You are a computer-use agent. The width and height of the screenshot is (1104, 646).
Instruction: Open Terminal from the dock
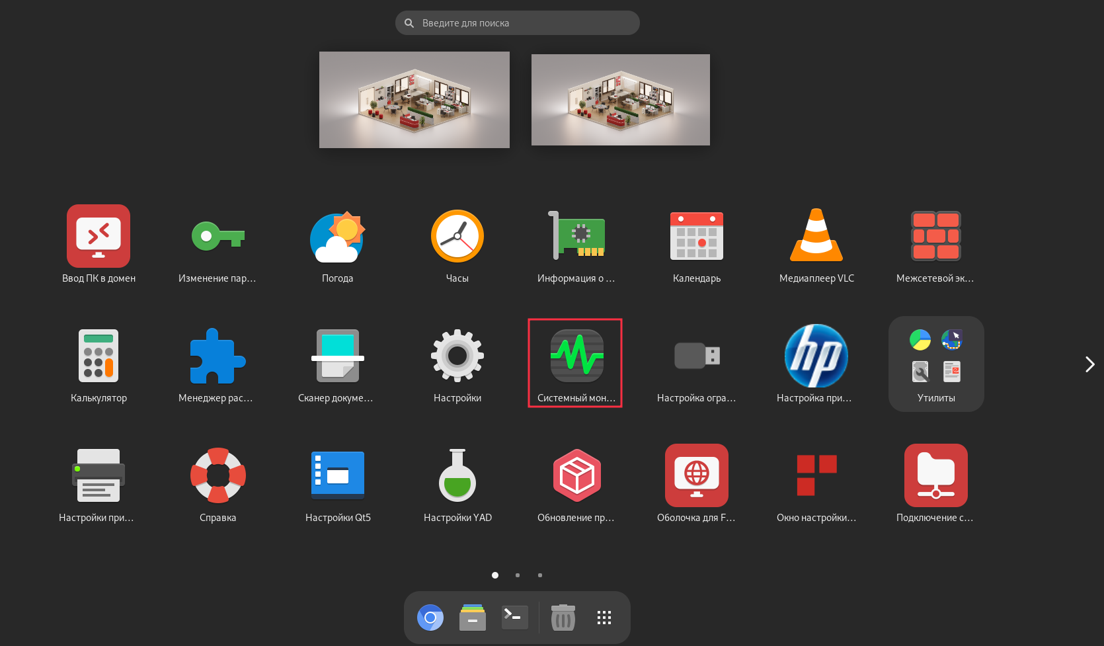(514, 618)
